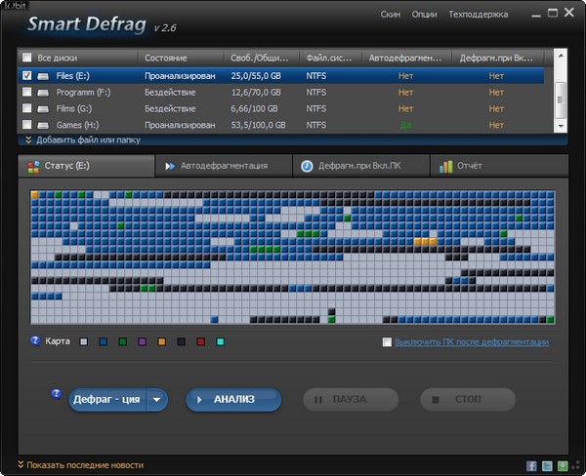Click the Twitter icon in bottom bar

point(548,465)
